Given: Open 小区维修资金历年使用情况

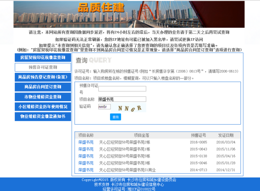Looking at the screenshot, I should click(x=42, y=106).
